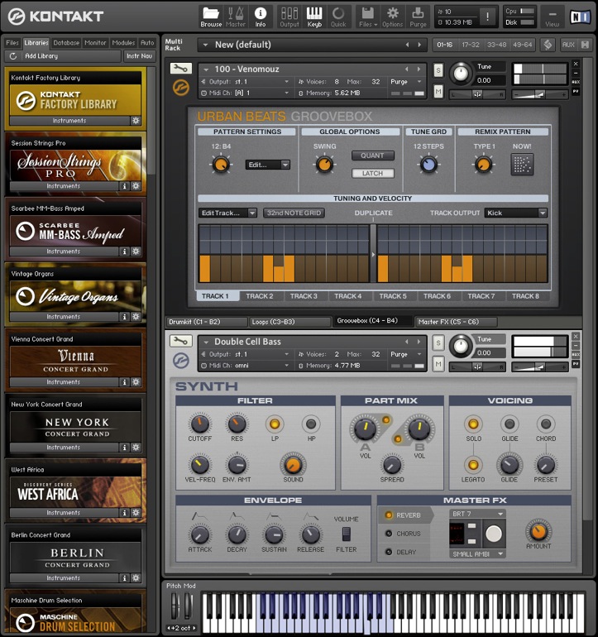Select the TRACK 3 tab
Screen dimensions: 598x637
(x=304, y=296)
